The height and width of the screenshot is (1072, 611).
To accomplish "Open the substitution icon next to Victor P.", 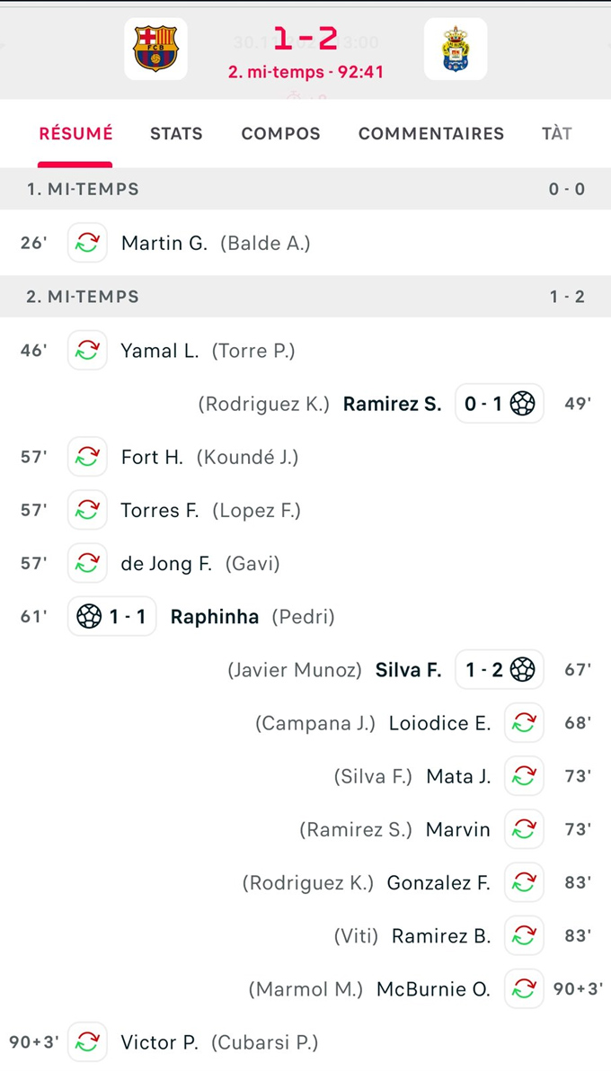I will pos(87,1042).
